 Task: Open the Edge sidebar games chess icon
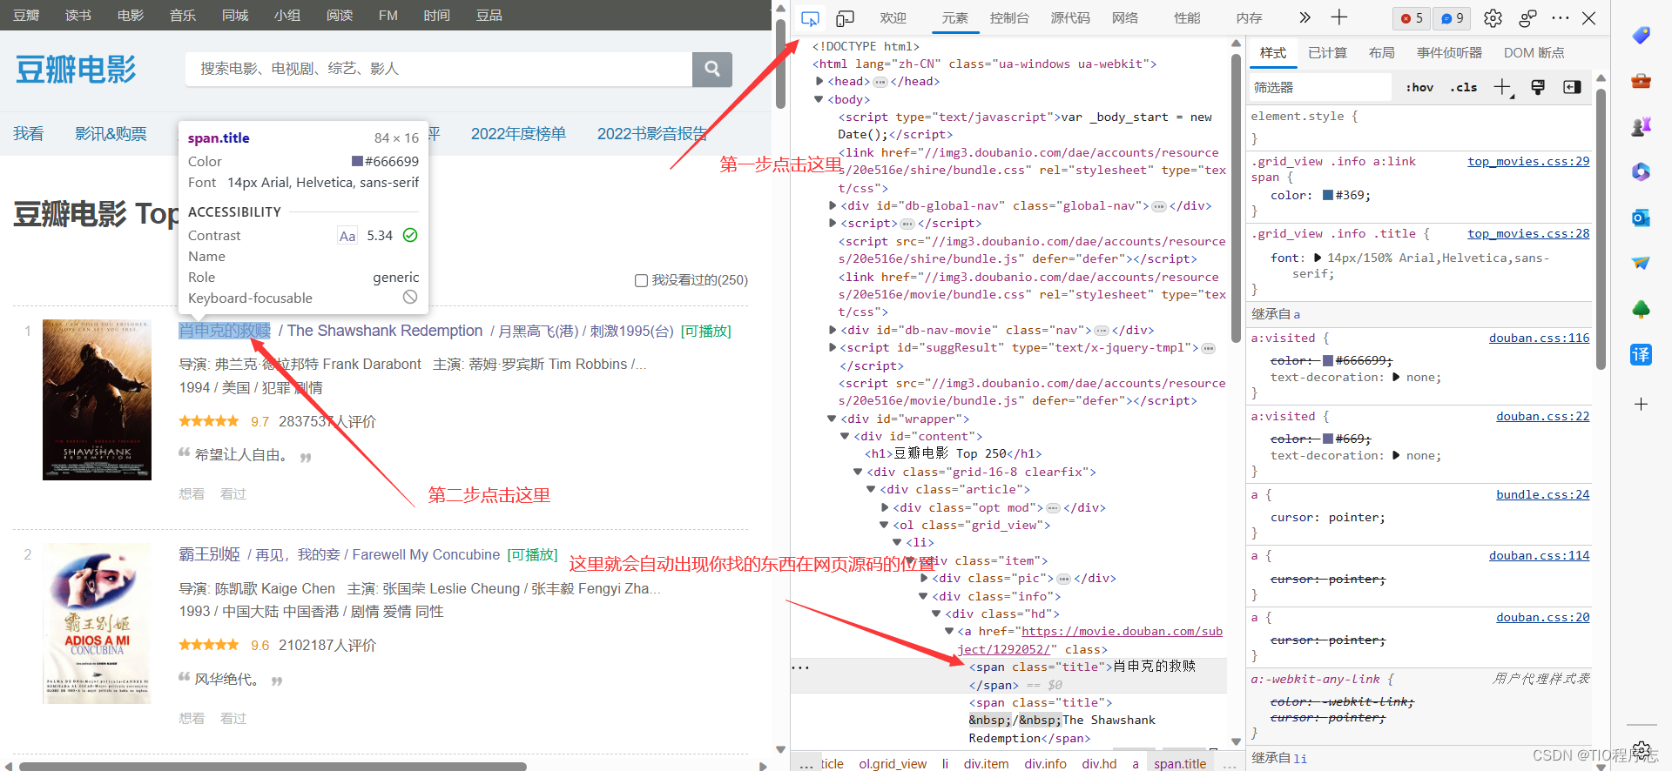[x=1641, y=127]
